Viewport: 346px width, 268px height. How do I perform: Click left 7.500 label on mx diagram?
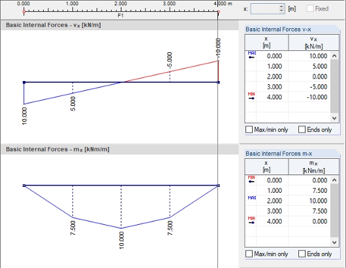pos(73,228)
